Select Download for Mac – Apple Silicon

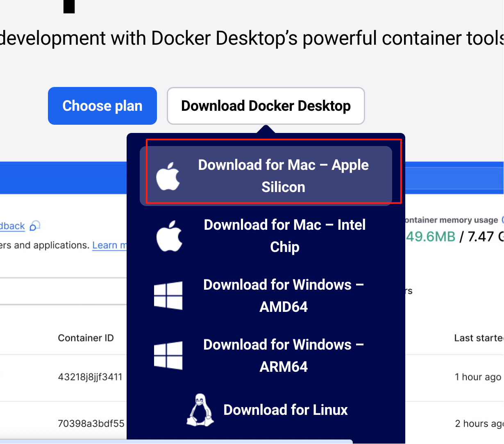pos(266,176)
